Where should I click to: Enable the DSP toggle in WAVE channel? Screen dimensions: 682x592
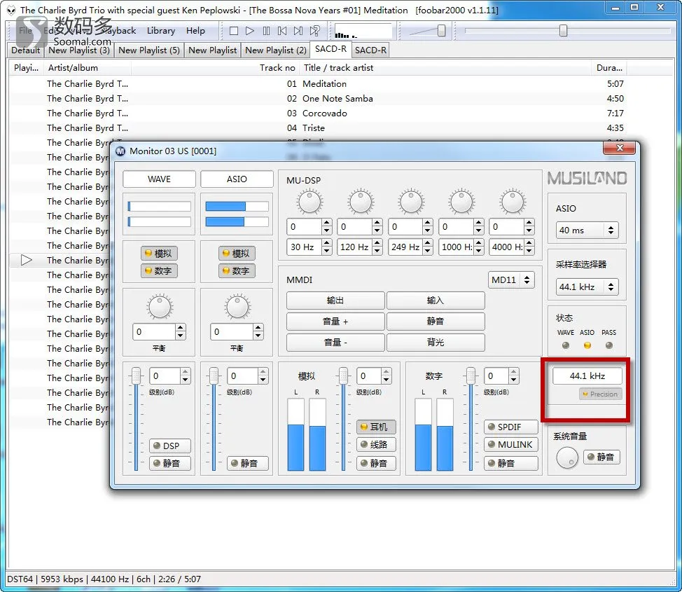170,446
